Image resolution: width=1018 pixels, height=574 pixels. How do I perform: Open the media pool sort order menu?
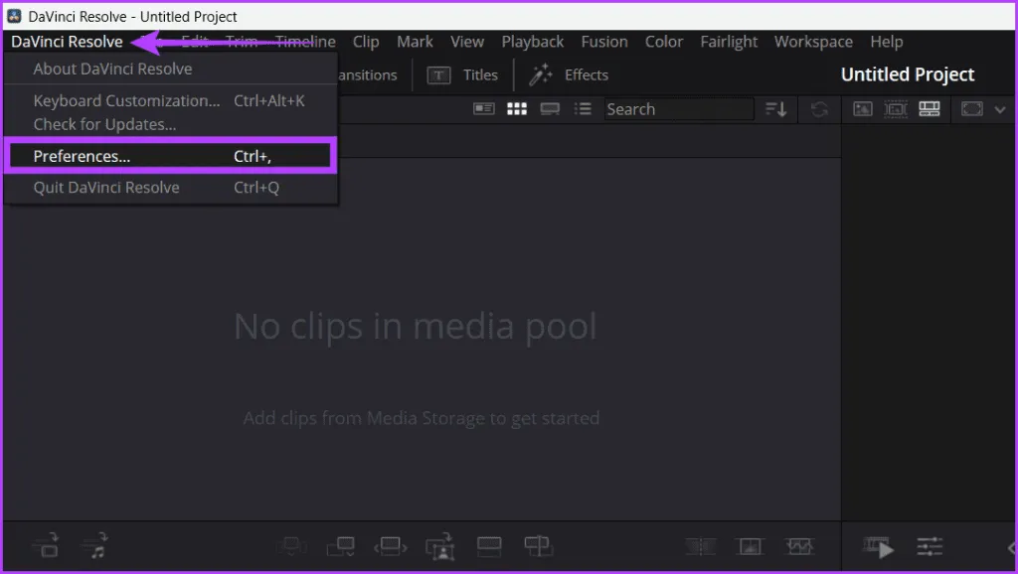[x=775, y=109]
